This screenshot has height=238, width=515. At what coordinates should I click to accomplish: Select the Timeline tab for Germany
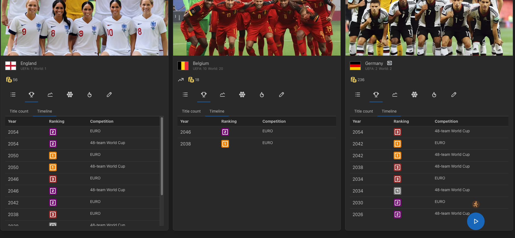coord(389,111)
